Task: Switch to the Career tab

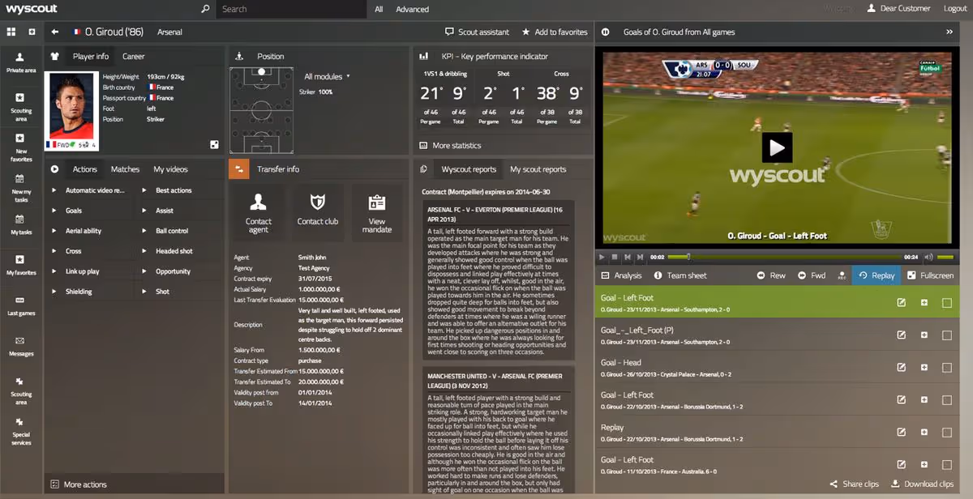Action: 134,57
